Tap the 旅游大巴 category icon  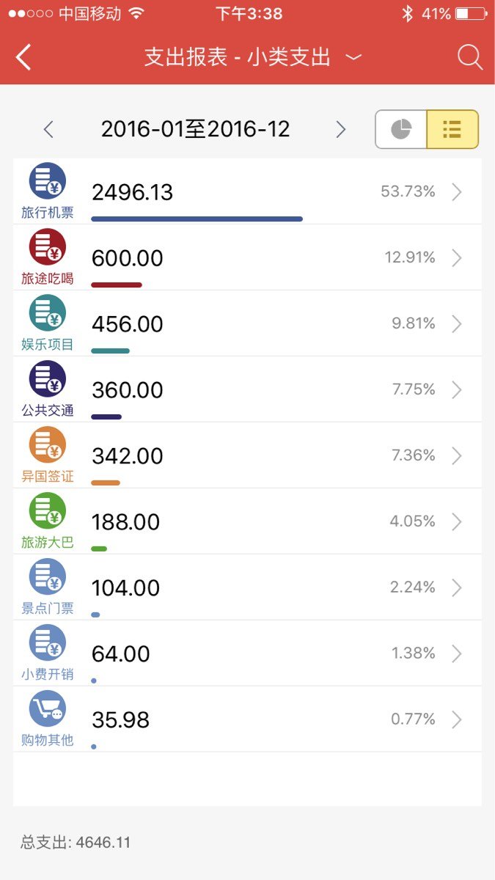48,511
